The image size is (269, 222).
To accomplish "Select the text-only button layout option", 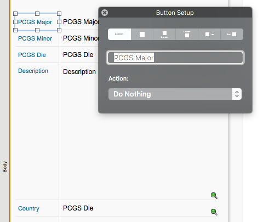I will tap(119, 34).
